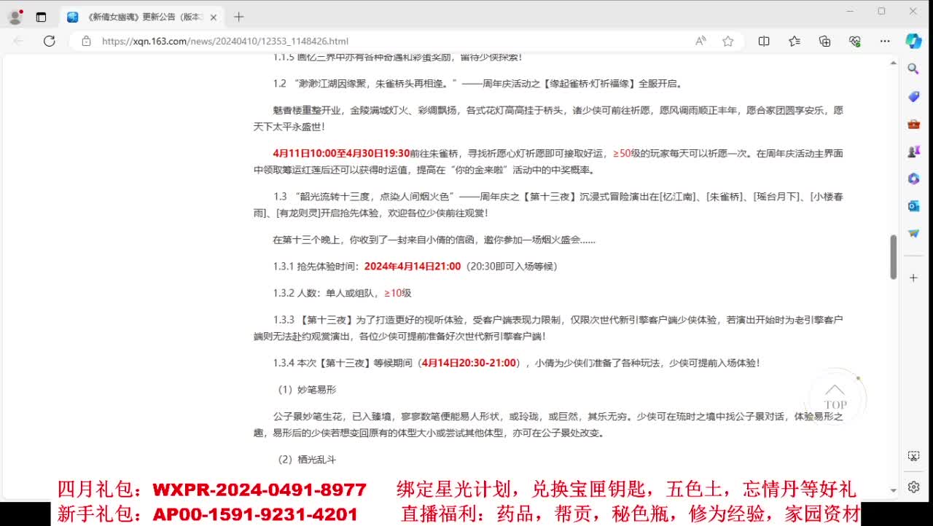Click the red date 2024年4月14日21:00
This screenshot has height=526, width=933.
413,267
